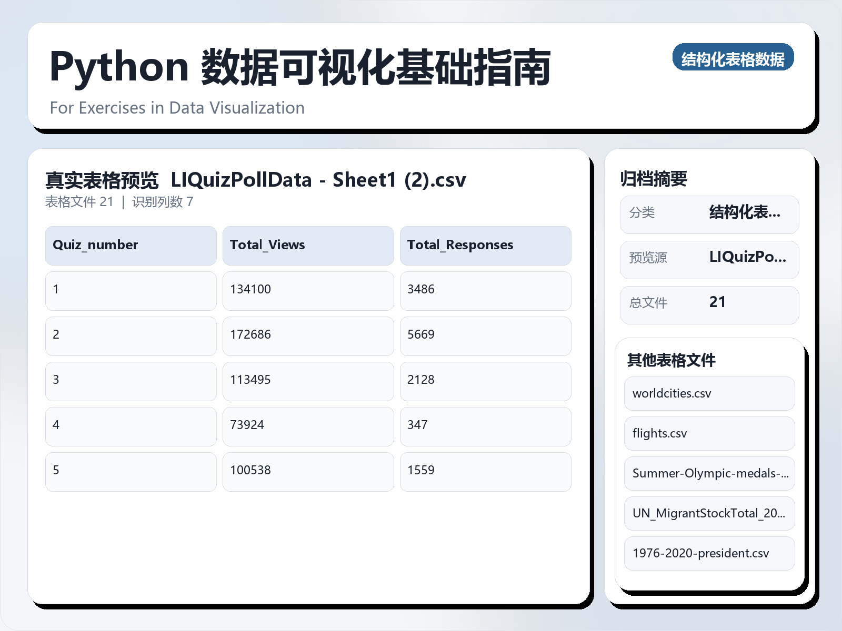This screenshot has width=842, height=631.
Task: Click the 结构化表格数据 badge
Action: click(x=733, y=58)
